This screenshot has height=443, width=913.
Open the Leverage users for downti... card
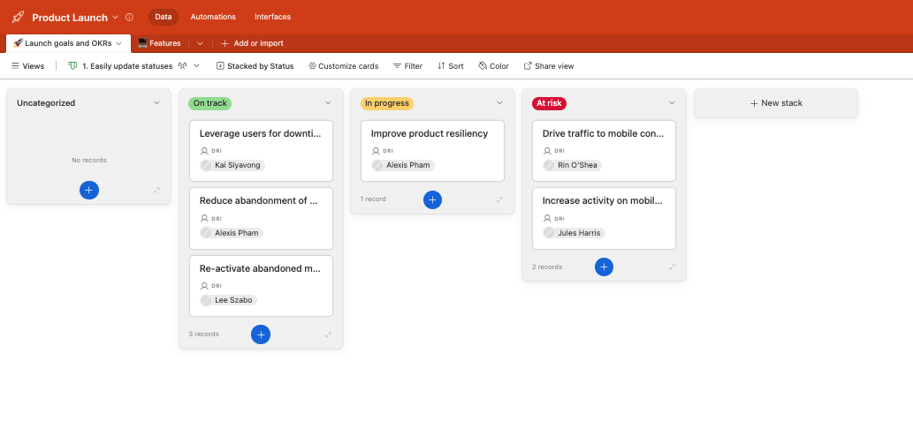pyautogui.click(x=261, y=151)
